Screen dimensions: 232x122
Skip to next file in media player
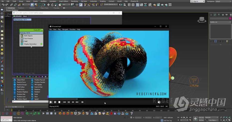pos(77,102)
